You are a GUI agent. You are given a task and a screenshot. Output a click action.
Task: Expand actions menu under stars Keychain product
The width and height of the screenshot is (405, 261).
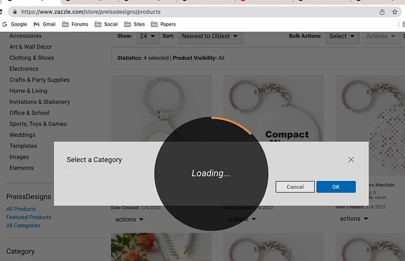(353, 219)
